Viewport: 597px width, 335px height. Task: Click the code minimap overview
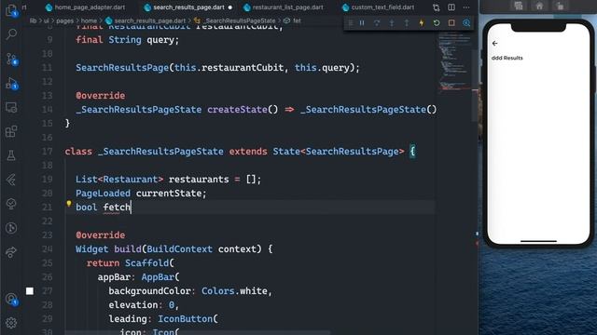point(455,62)
